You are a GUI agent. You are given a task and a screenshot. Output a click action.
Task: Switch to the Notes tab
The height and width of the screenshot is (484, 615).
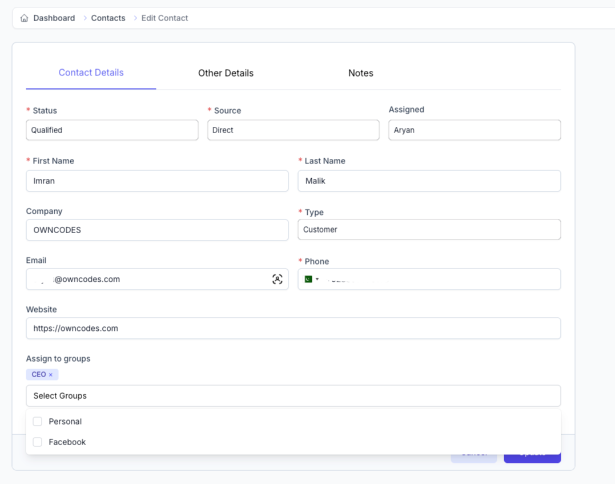360,73
